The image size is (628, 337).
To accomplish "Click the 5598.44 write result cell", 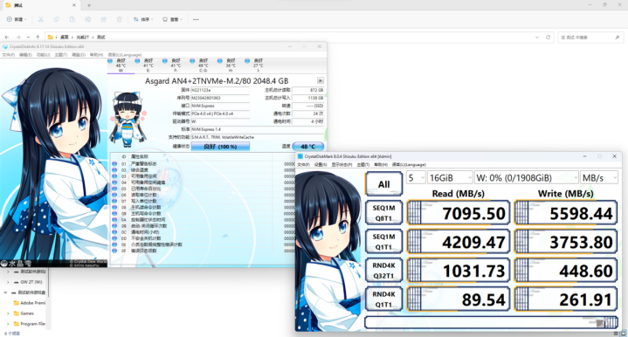I will (x=566, y=213).
